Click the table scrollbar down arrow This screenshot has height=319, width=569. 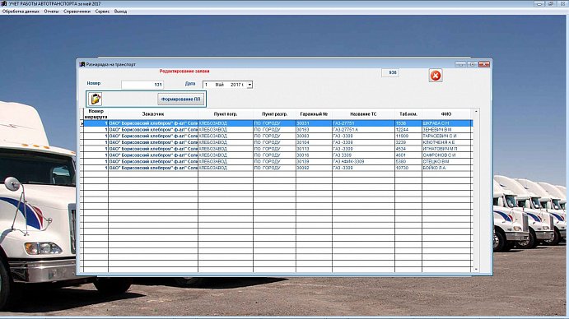point(476,270)
